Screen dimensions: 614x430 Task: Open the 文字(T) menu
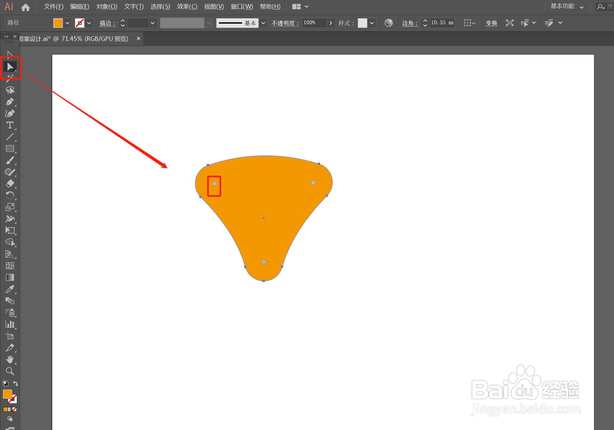pos(134,7)
